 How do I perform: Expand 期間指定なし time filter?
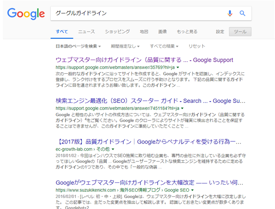pos(125,46)
